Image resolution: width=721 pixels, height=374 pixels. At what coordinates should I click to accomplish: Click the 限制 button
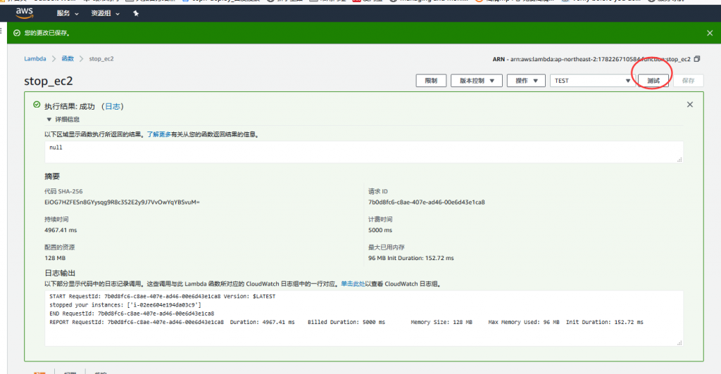click(431, 81)
